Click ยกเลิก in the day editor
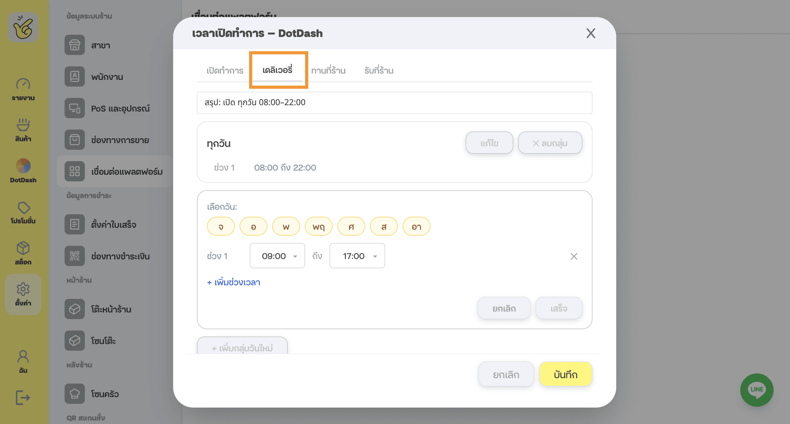 [x=504, y=308]
